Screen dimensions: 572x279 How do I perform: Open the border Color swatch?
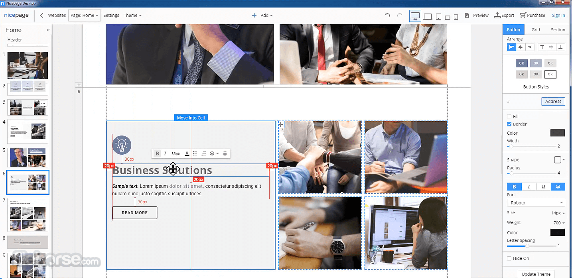558,133
